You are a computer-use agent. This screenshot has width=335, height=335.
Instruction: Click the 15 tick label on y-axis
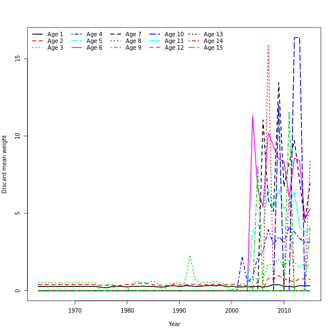[x=18, y=58]
